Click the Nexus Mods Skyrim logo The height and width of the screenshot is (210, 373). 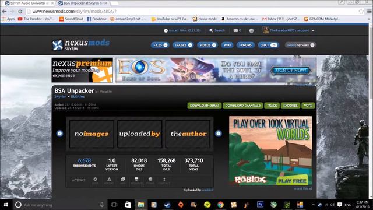tap(81, 45)
